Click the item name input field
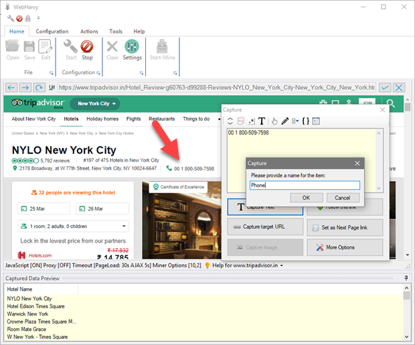415x345 pixels. [x=305, y=185]
